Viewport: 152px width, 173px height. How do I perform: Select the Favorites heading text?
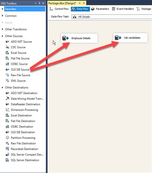tap(11, 9)
